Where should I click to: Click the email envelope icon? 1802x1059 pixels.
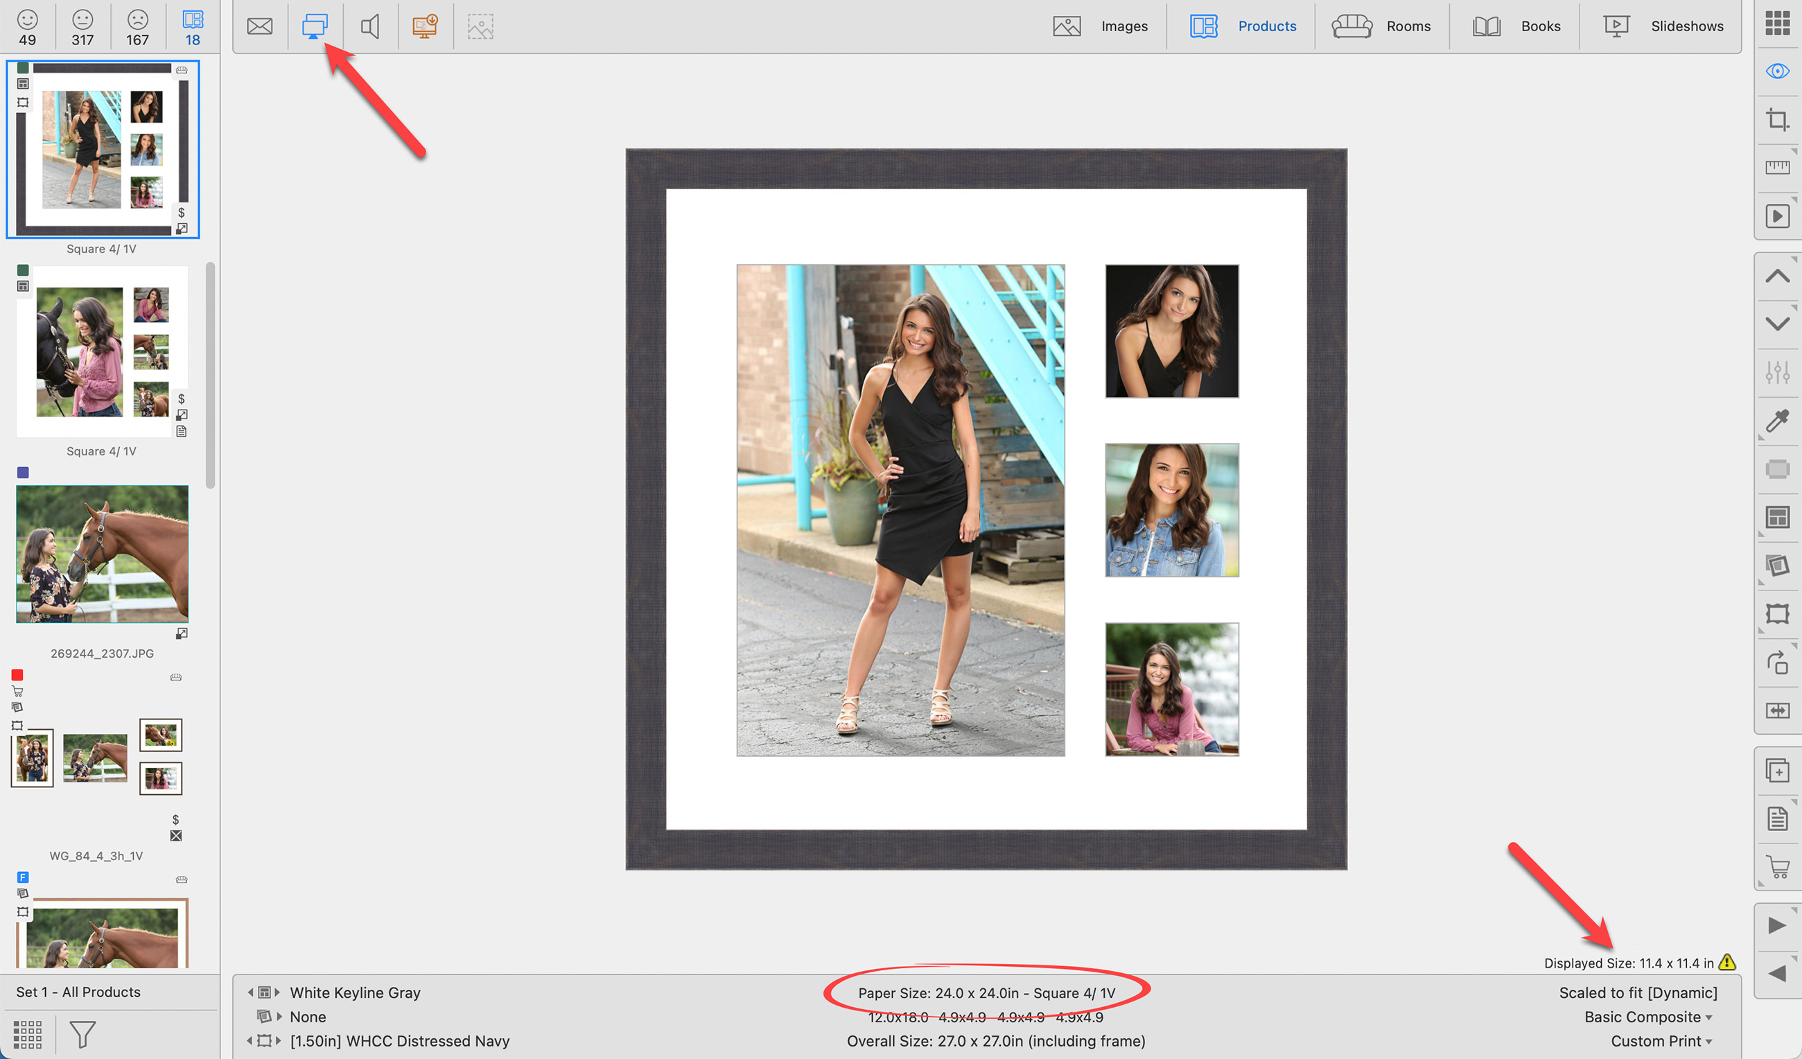(260, 26)
